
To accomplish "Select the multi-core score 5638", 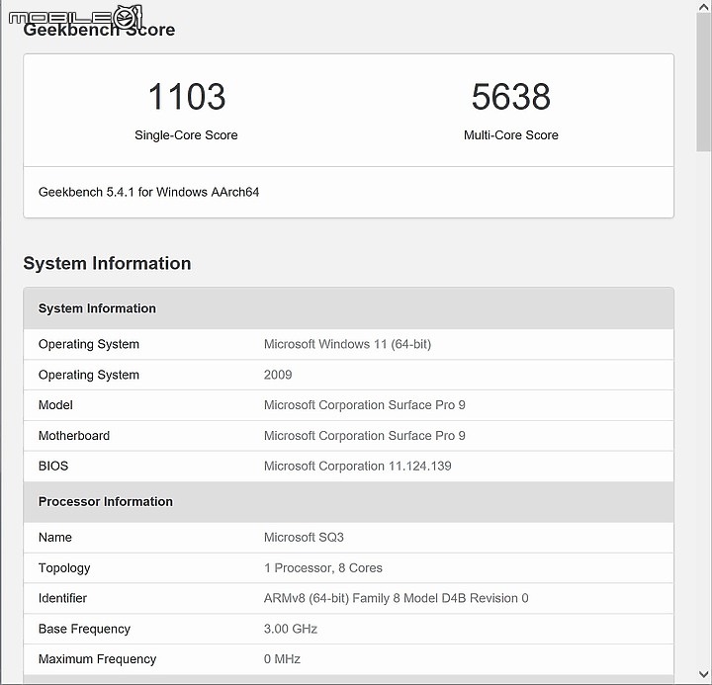I will pyautogui.click(x=511, y=96).
